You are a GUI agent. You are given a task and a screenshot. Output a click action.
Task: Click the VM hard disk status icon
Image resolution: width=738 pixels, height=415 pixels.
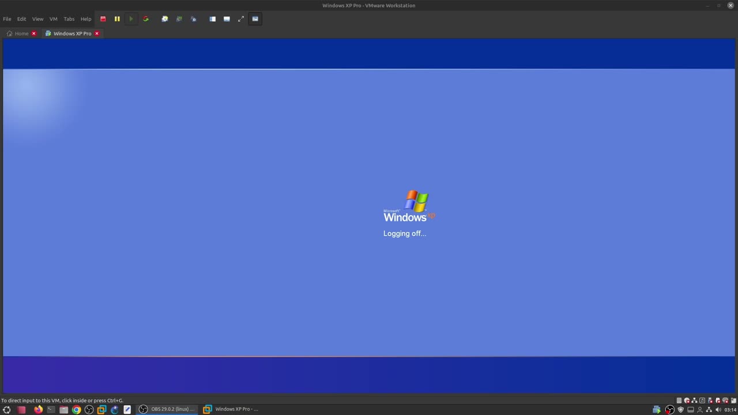679,401
